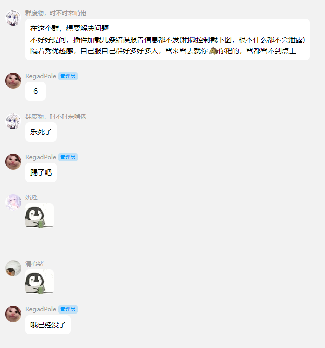The height and width of the screenshot is (348, 325).
Task: Click the 管理员 badge above the "6" message
Action: [x=68, y=76]
